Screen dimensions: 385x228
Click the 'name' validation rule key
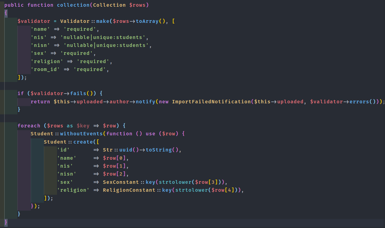[x=41, y=29]
